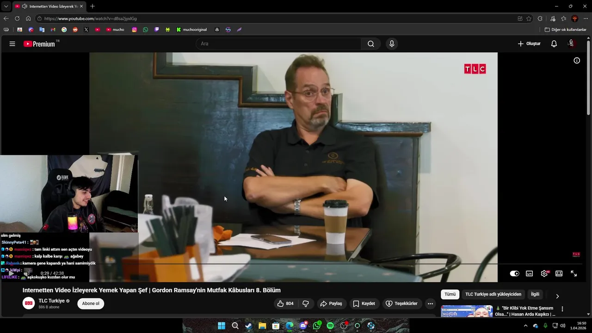Open browser extensions puzzle icon
This screenshot has width=592, height=333.
coord(540,18)
